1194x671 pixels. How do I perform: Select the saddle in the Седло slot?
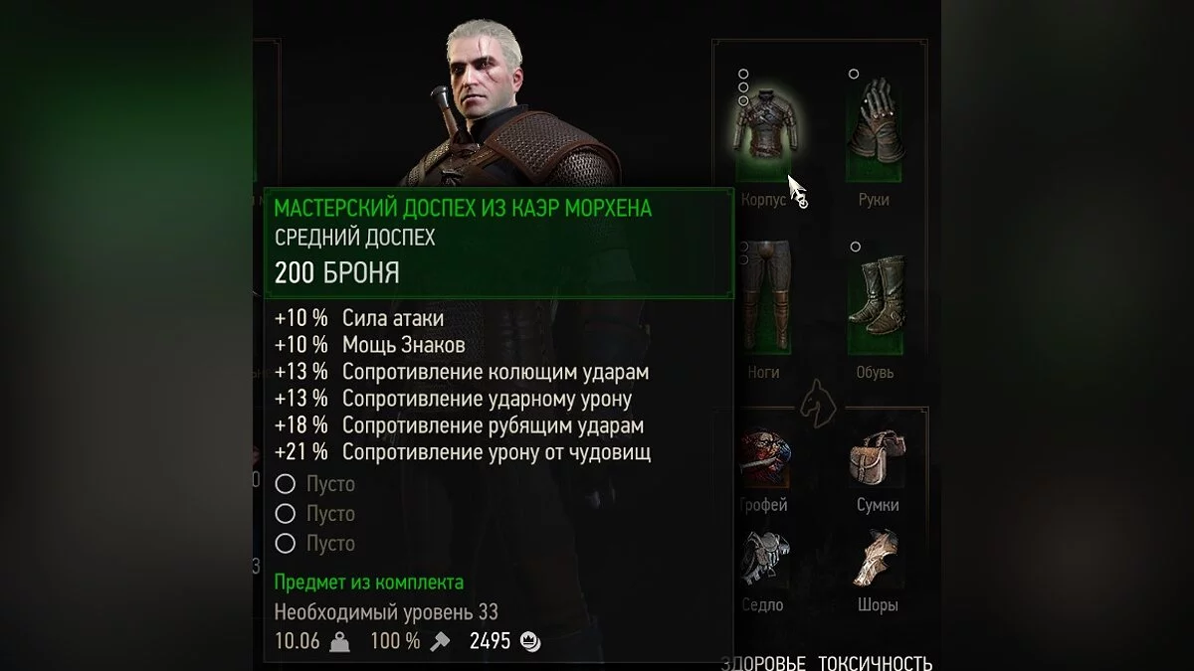click(x=764, y=559)
